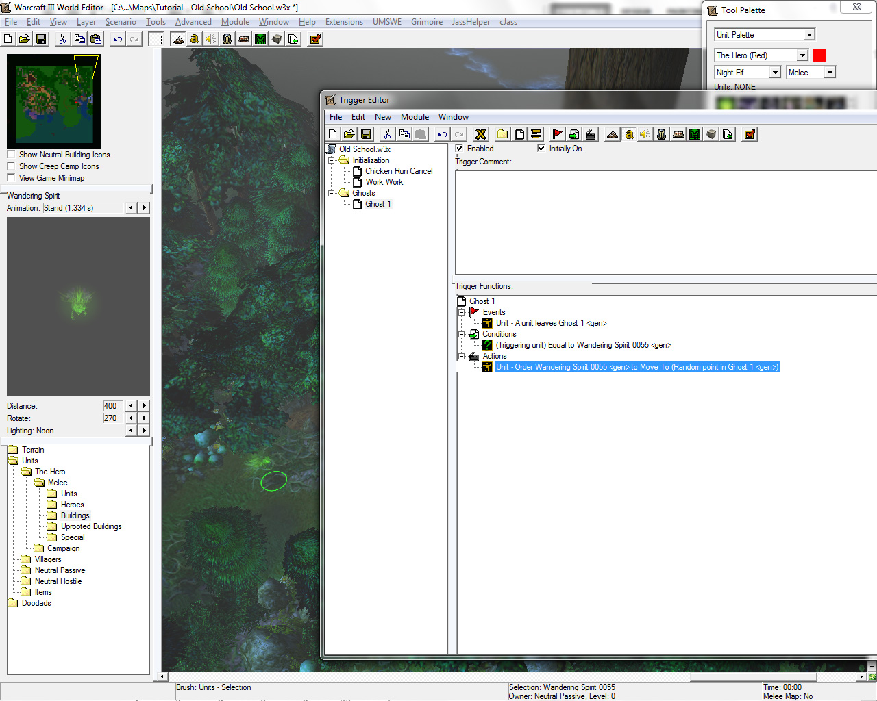Screen dimensions: 877x701
Task: Open the Scenario menu
Action: (x=121, y=22)
